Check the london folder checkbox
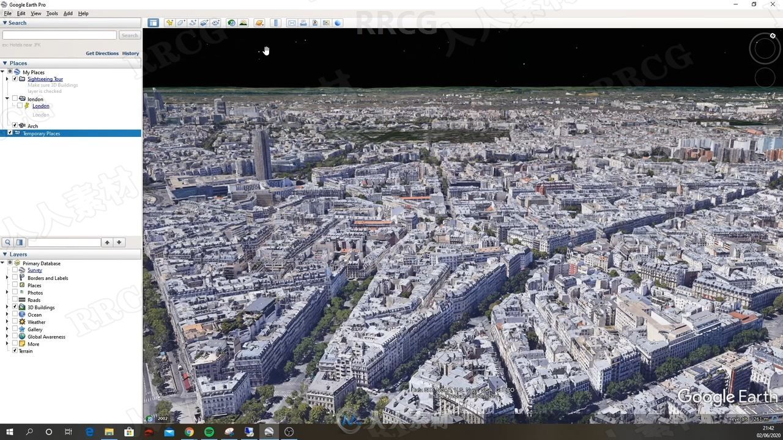 [15, 98]
